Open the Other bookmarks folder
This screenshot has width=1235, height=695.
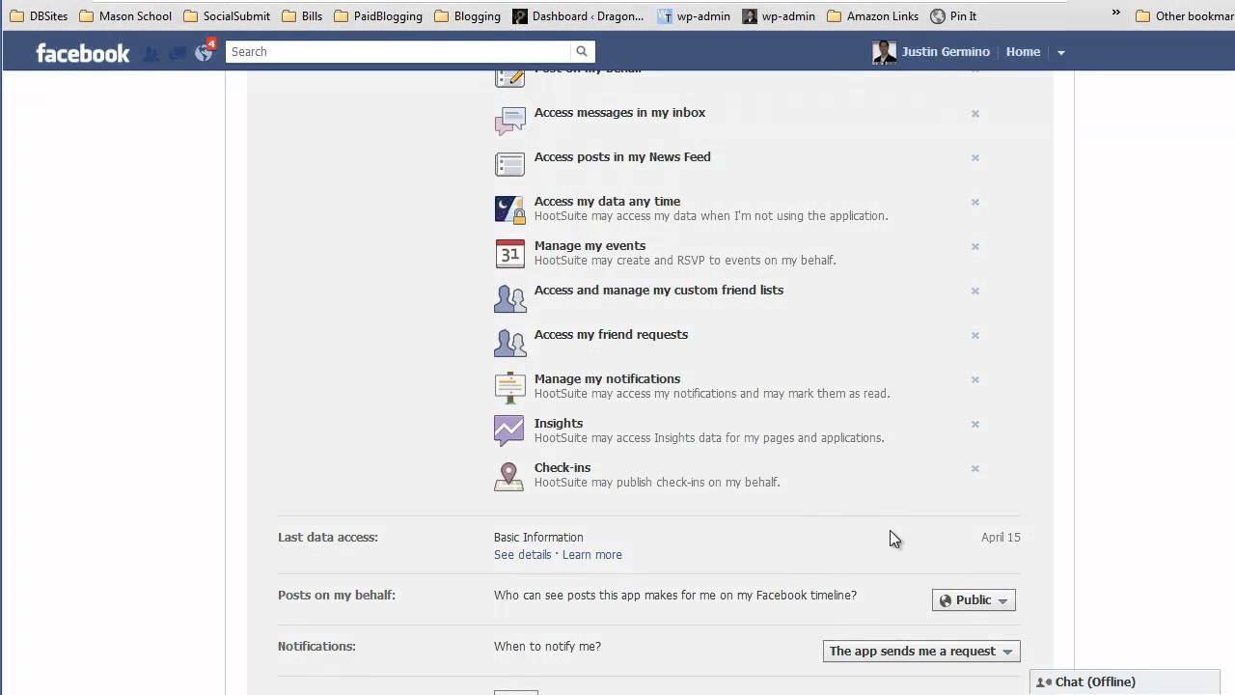pos(1184,15)
